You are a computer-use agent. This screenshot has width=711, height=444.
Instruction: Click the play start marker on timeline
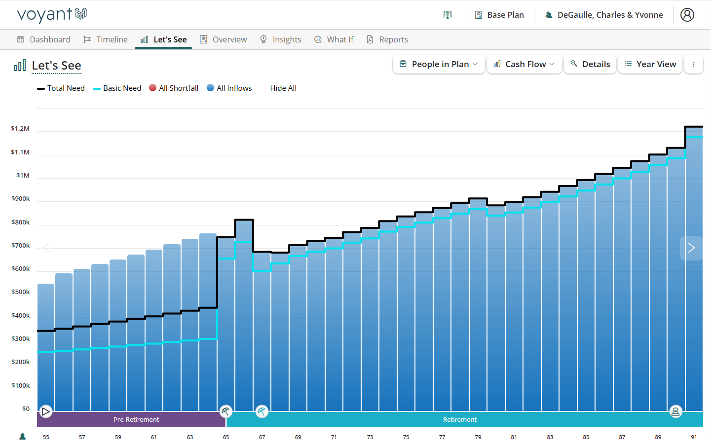point(45,411)
